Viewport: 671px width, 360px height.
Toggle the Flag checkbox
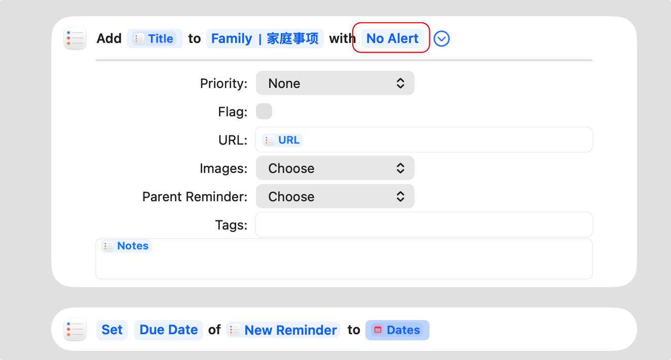(x=264, y=111)
